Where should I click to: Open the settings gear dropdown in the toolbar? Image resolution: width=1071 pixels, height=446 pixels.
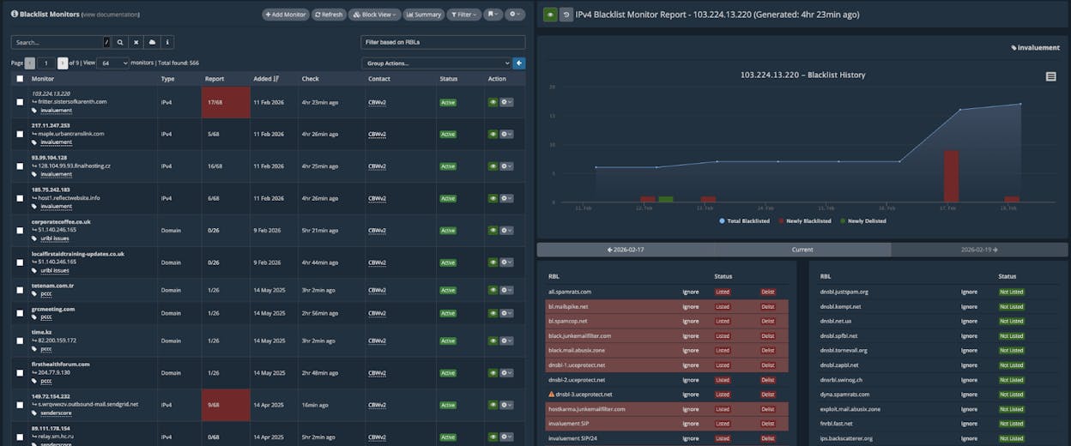click(x=515, y=15)
